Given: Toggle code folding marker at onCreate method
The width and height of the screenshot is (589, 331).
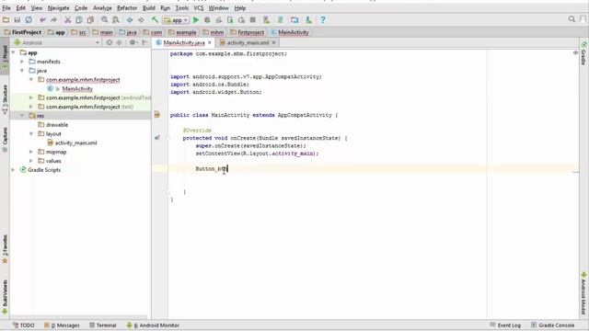Looking at the screenshot, I should (x=168, y=138).
